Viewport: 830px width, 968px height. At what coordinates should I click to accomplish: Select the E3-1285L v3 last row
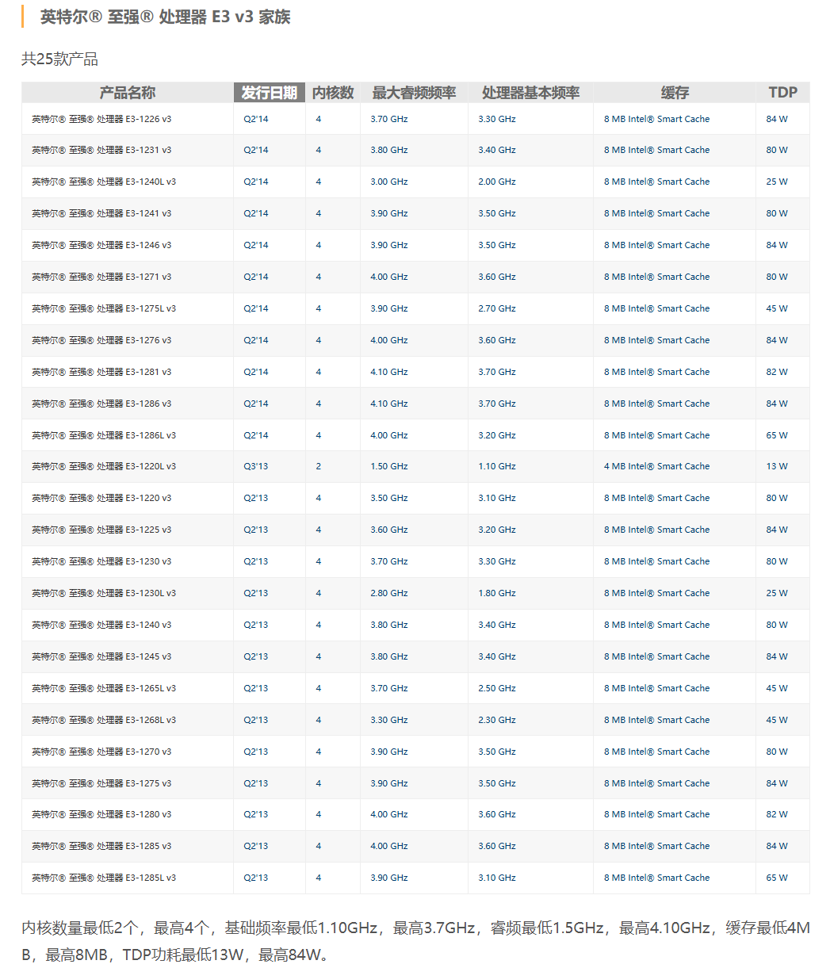(x=104, y=878)
